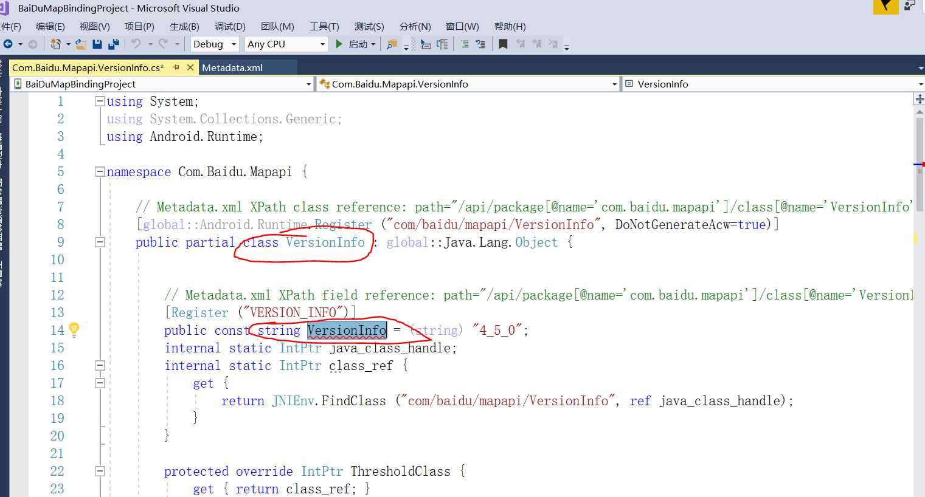Image resolution: width=925 pixels, height=497 pixels.
Task: Click the 启动 start button label
Action: [358, 44]
